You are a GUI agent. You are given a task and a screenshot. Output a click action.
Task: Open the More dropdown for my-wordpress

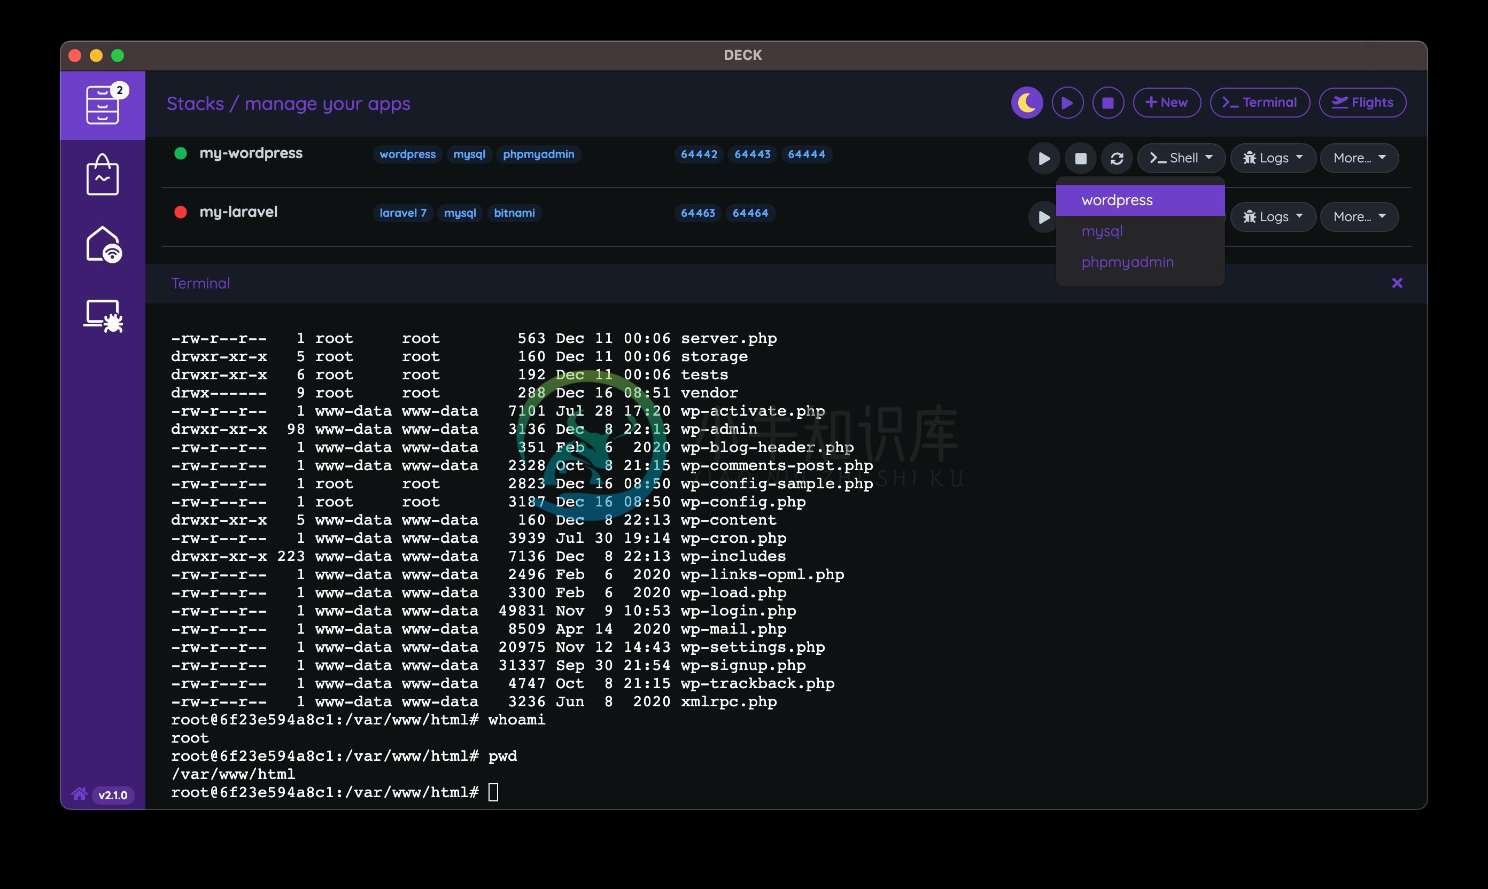(x=1359, y=158)
